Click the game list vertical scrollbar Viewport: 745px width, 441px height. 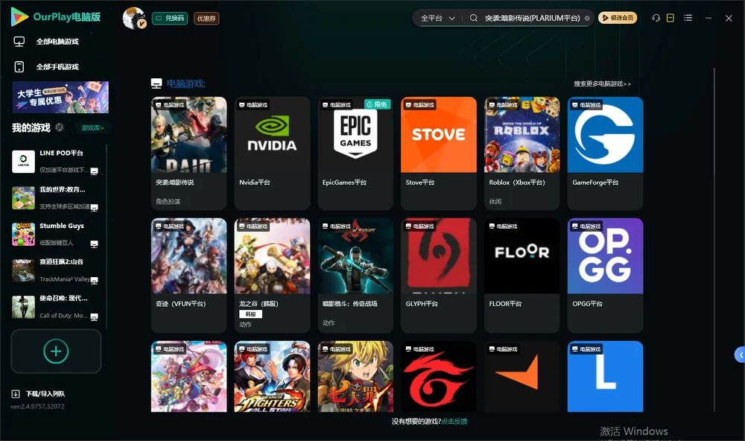point(714,240)
